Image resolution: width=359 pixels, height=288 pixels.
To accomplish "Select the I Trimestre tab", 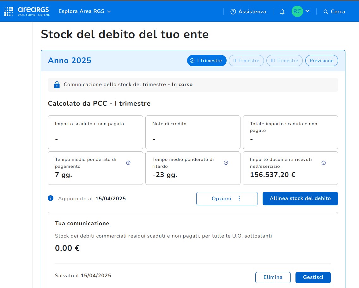I will (207, 61).
